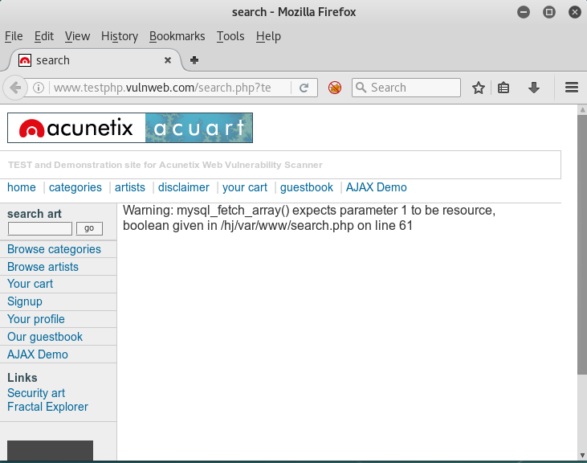Open the Browse categories sidebar link
The width and height of the screenshot is (587, 463).
click(x=54, y=249)
